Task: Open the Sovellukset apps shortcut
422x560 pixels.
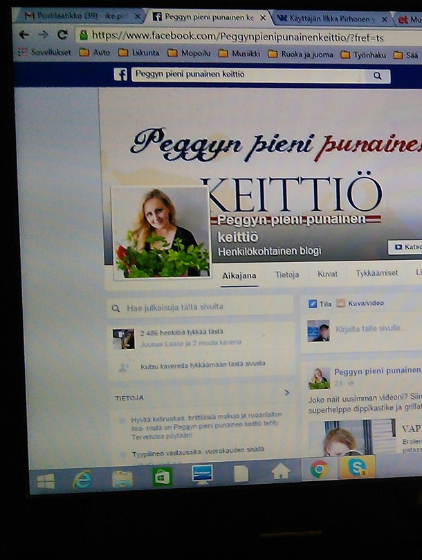Action: (x=44, y=52)
